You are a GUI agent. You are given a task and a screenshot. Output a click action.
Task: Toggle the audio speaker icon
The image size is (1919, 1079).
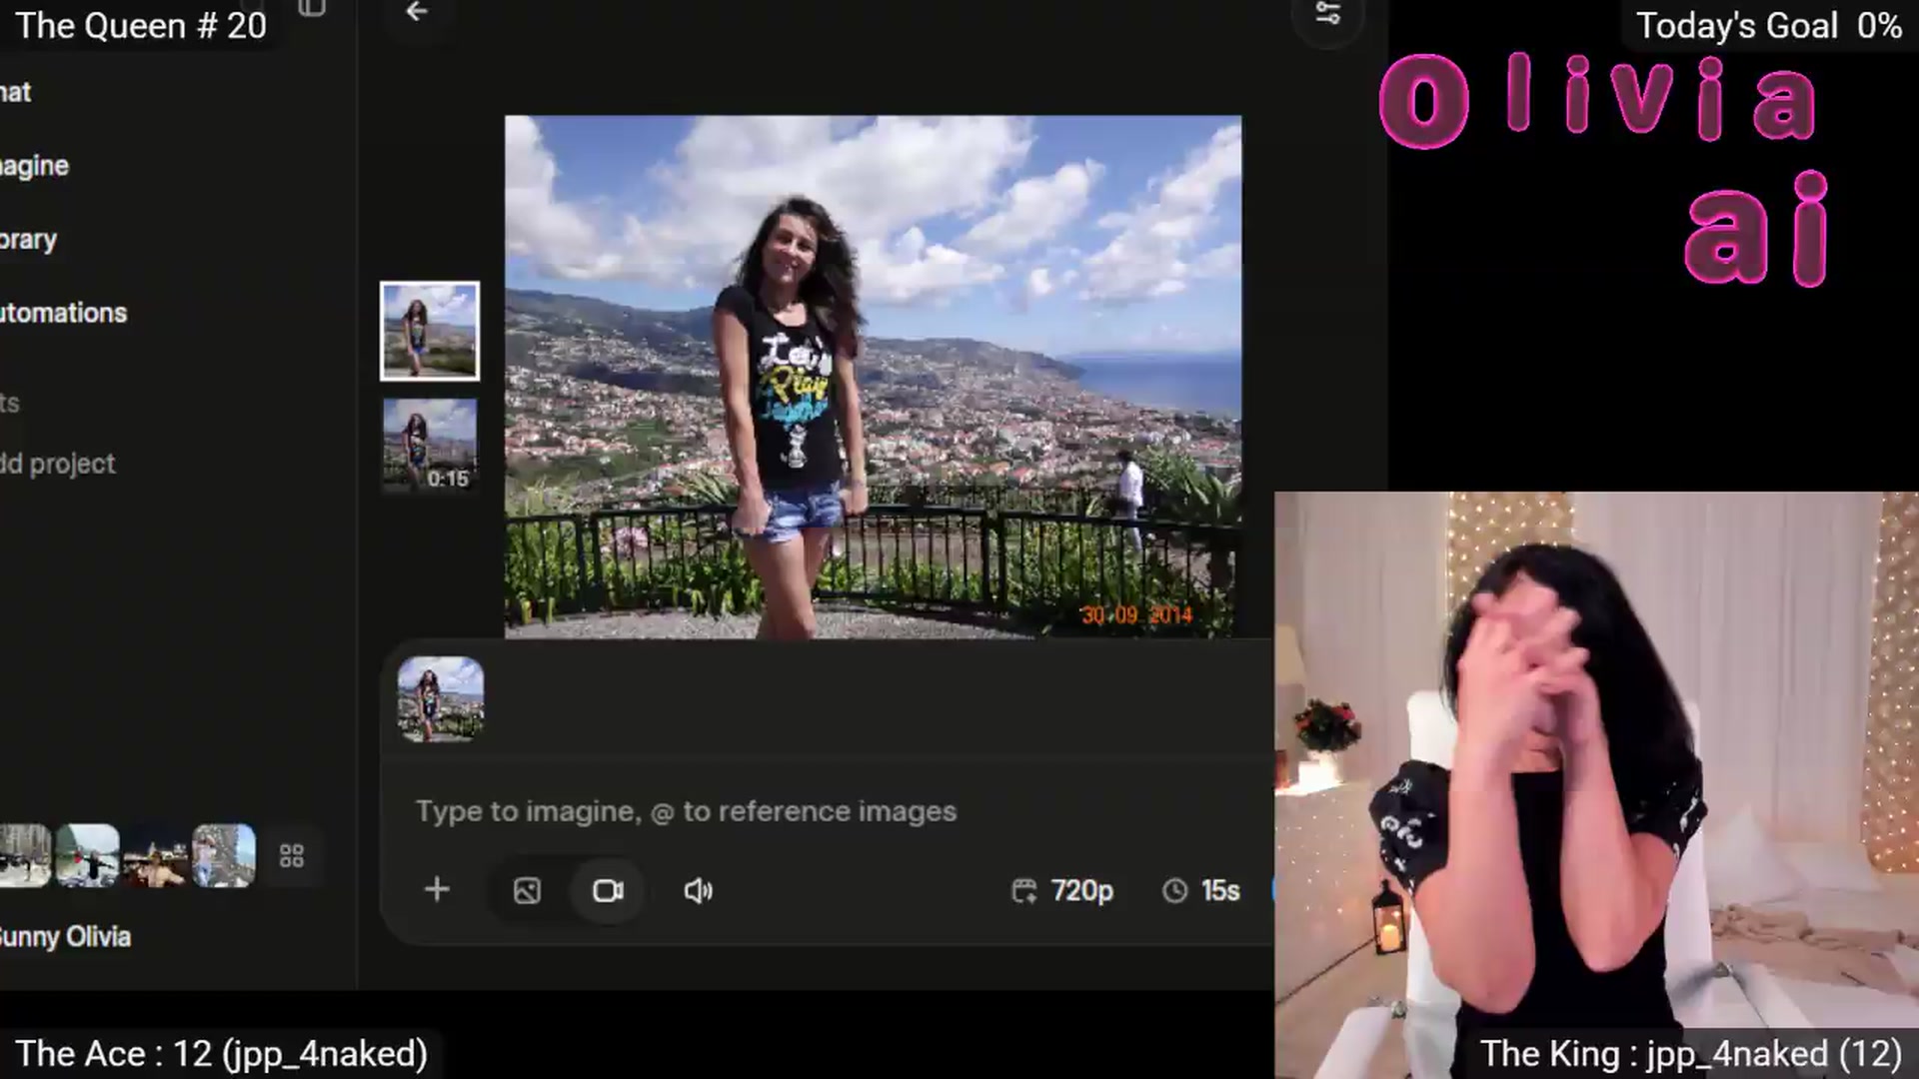click(698, 890)
